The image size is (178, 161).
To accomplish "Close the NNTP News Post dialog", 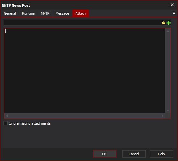I will click(172, 5).
